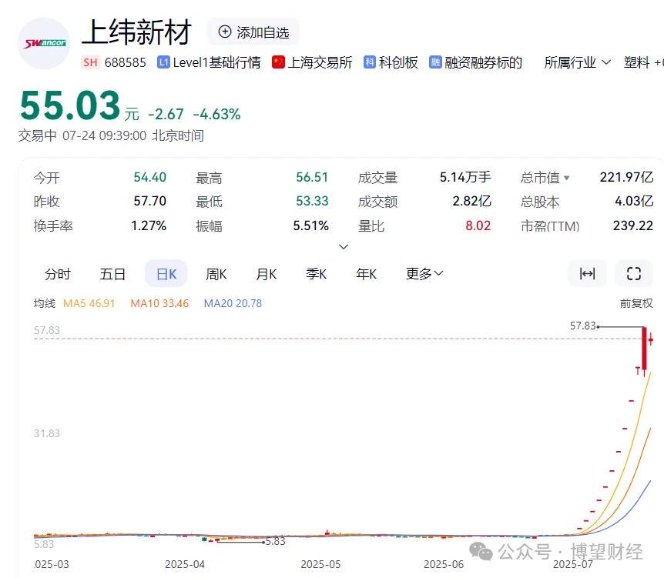Click the 2025-04 date axis label
The height and width of the screenshot is (578, 664).
(185, 564)
